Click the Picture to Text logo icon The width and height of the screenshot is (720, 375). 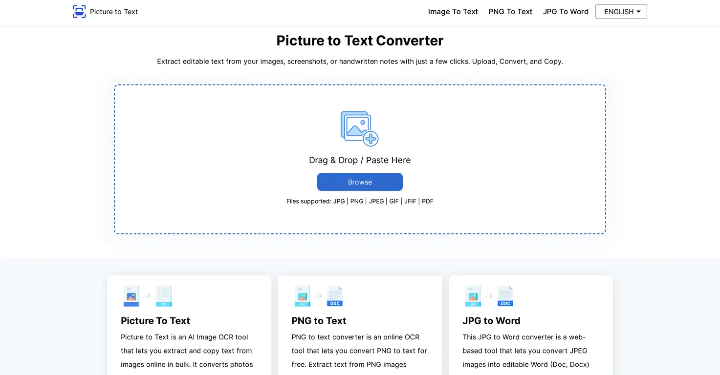click(x=79, y=12)
